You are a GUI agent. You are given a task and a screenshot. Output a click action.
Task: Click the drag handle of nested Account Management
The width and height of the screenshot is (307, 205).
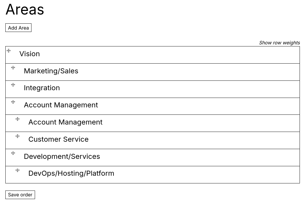point(18,119)
